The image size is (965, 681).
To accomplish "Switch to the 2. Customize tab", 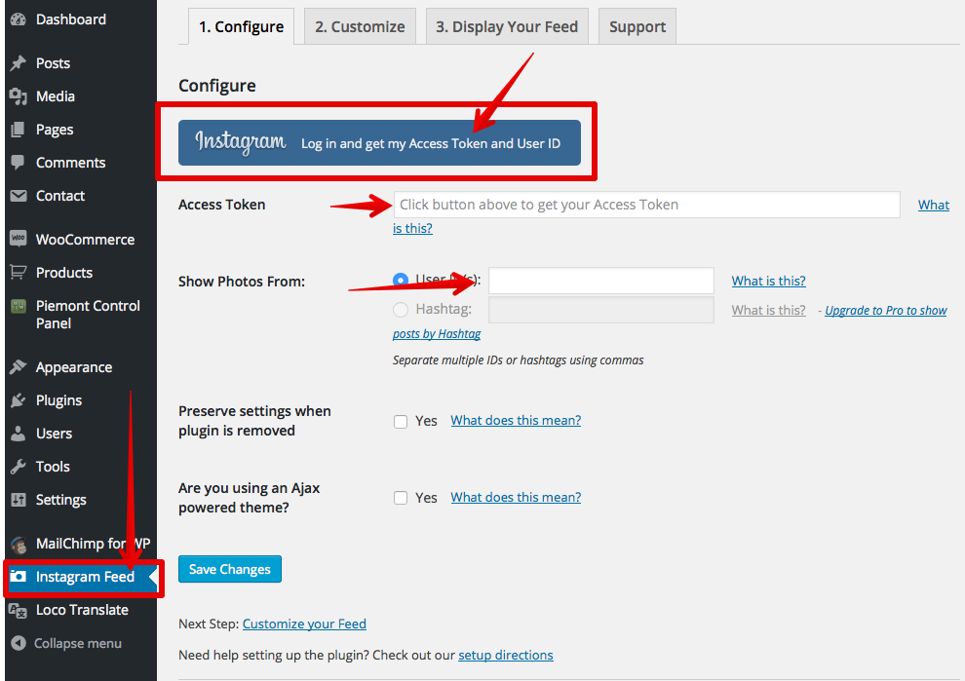I will coord(360,27).
